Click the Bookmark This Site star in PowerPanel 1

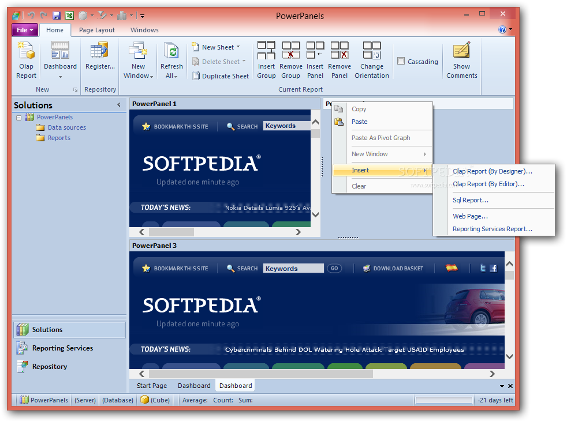coord(146,126)
